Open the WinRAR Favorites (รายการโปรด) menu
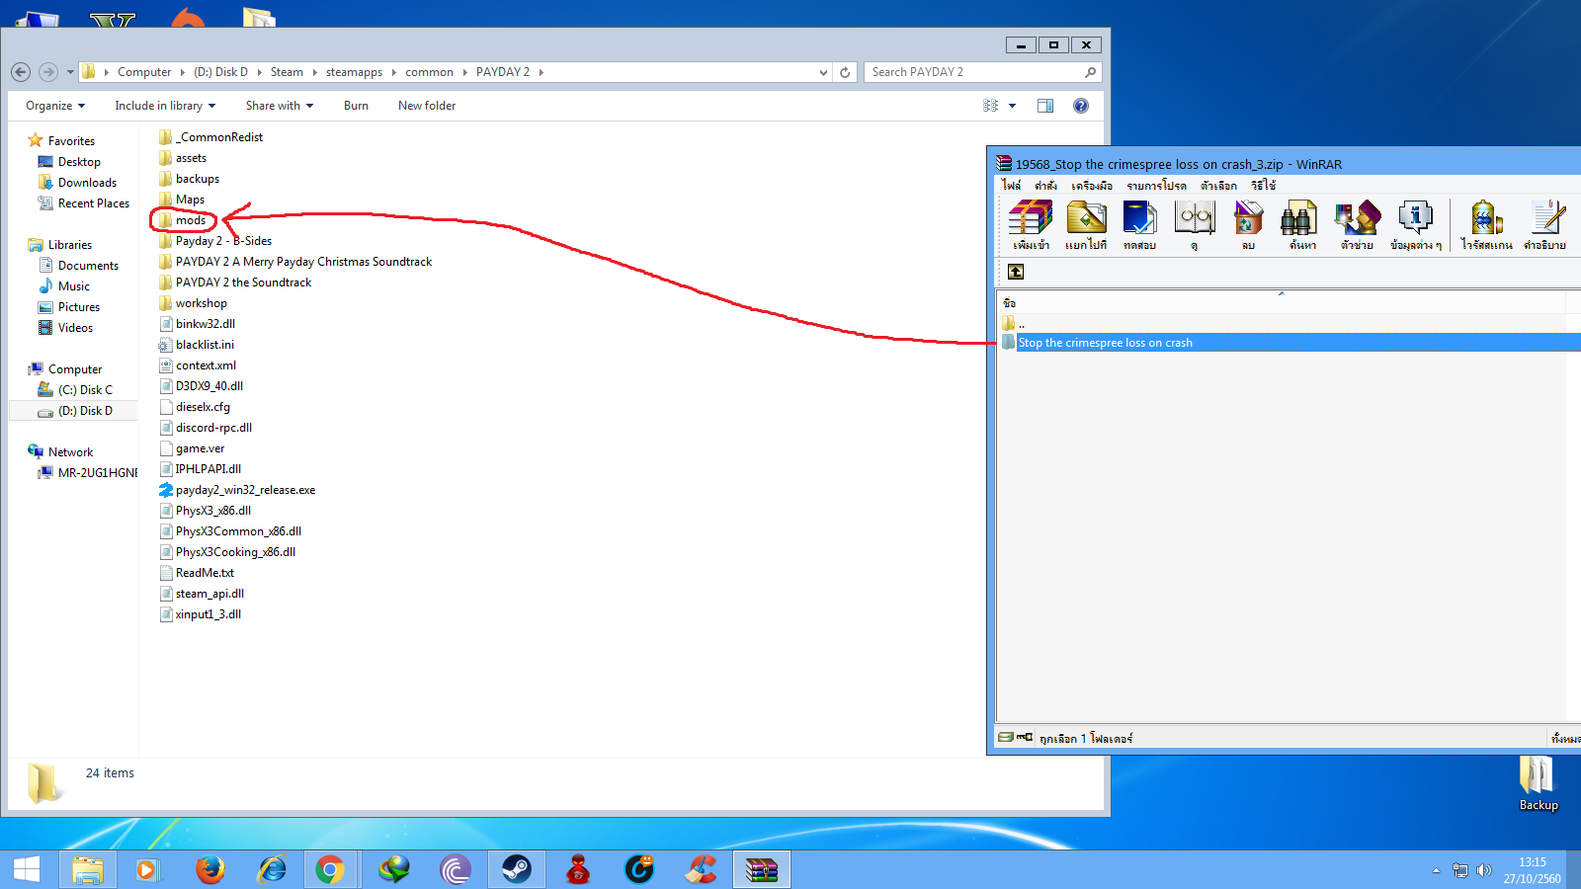1581x889 pixels. coord(1156,185)
